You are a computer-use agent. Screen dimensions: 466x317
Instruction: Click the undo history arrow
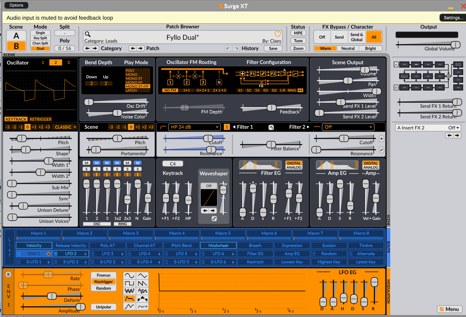228,48
